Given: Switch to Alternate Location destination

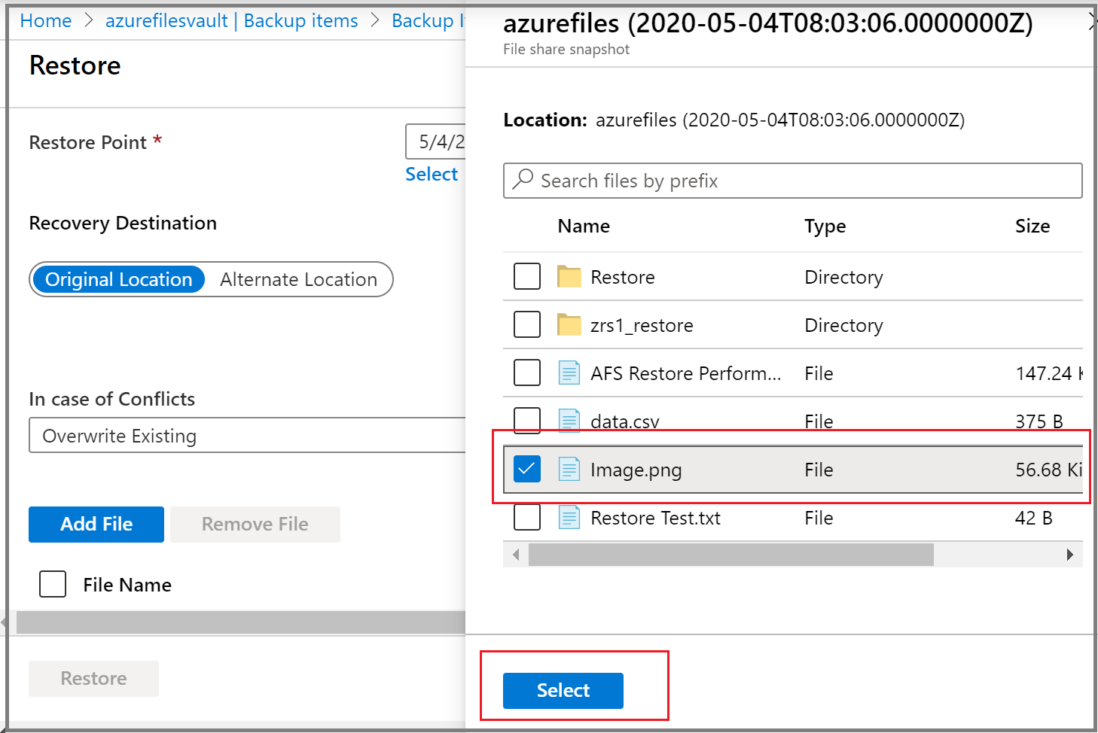Looking at the screenshot, I should point(297,279).
